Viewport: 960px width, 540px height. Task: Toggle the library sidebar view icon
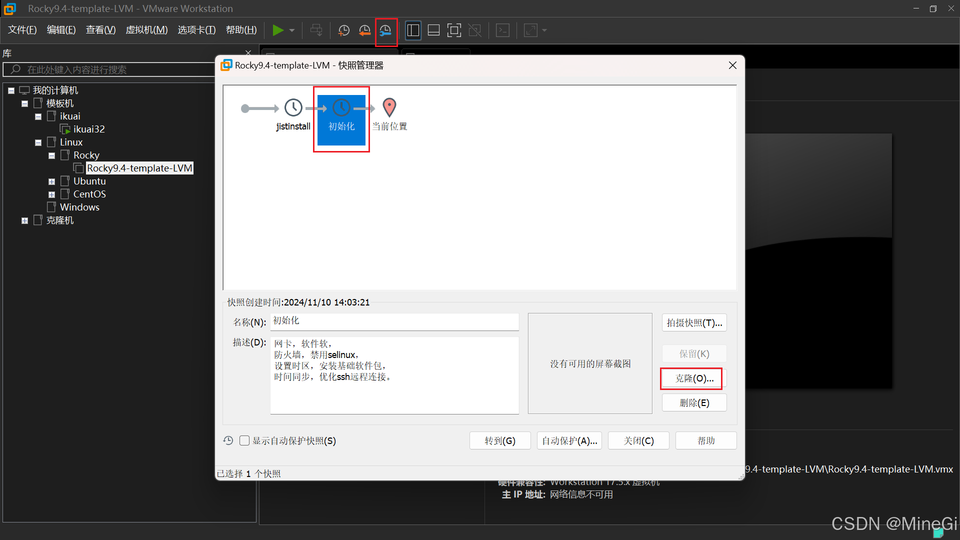[x=413, y=30]
